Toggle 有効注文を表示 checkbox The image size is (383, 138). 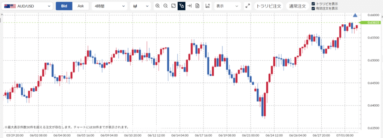pyautogui.click(x=313, y=9)
